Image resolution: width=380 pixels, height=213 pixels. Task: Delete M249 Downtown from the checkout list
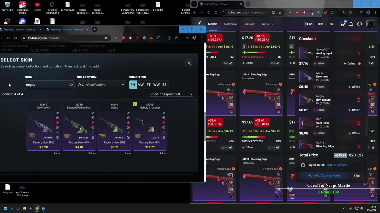pyautogui.click(x=358, y=76)
